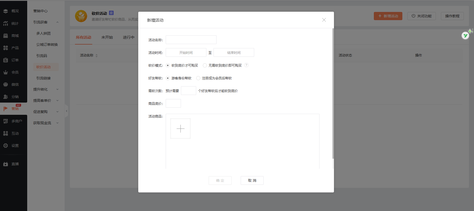Expand the 获取现金流 menu section
The height and width of the screenshot is (211, 474).
[57, 123]
